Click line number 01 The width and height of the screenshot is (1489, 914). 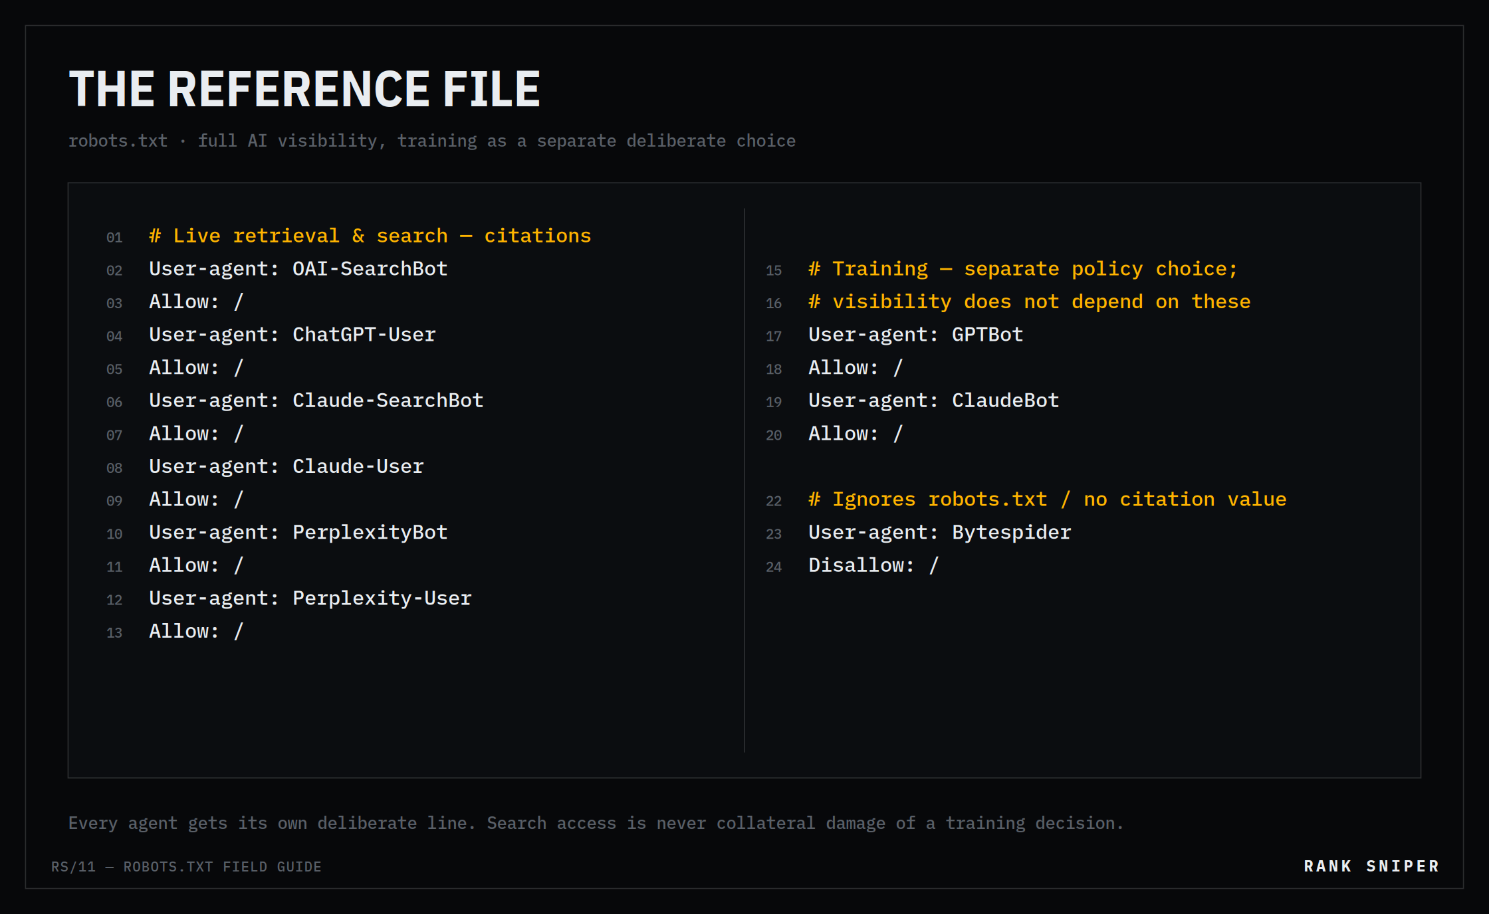114,237
